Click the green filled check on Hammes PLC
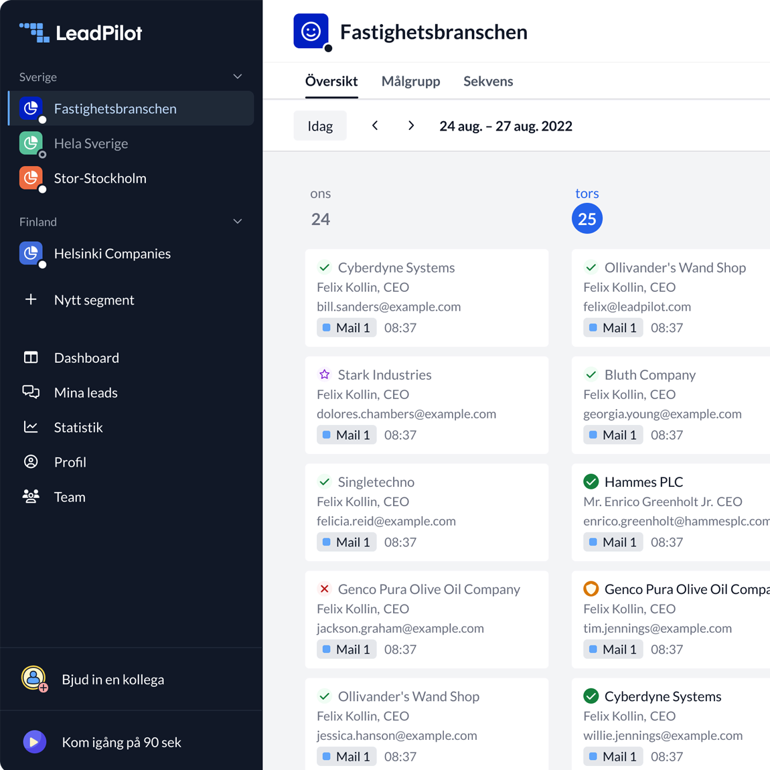The height and width of the screenshot is (770, 770). tap(591, 481)
